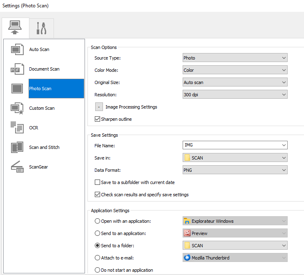Open the general settings tools tab
This screenshot has height=275, width=304.
[41, 28]
